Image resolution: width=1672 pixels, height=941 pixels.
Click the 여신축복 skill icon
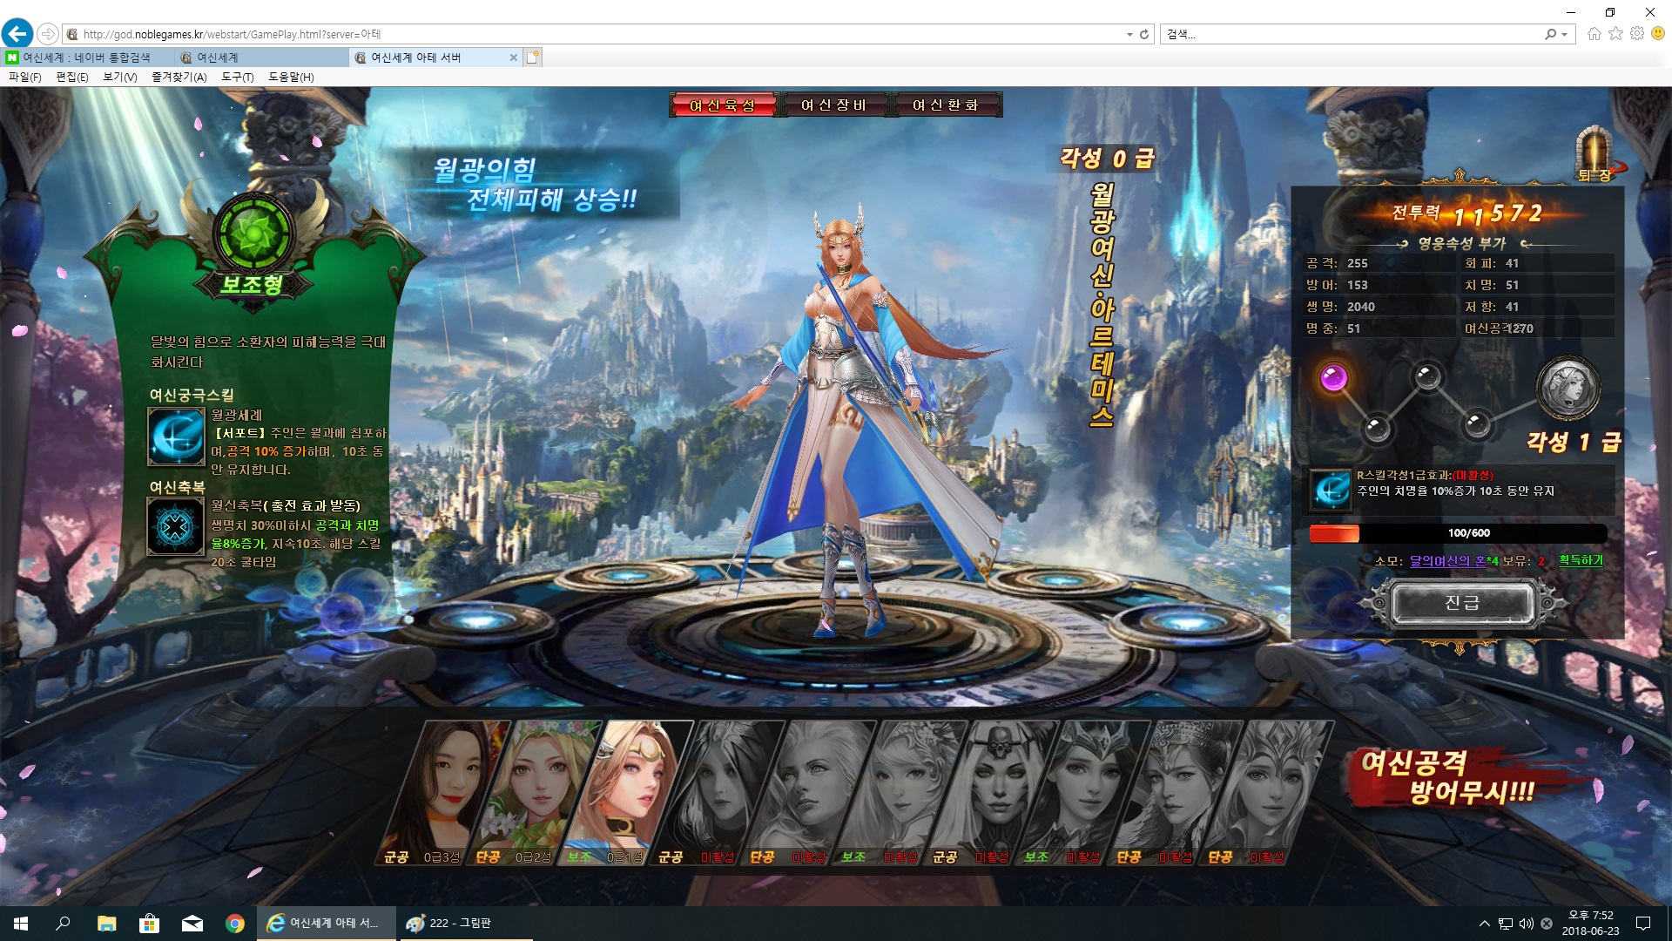176,527
